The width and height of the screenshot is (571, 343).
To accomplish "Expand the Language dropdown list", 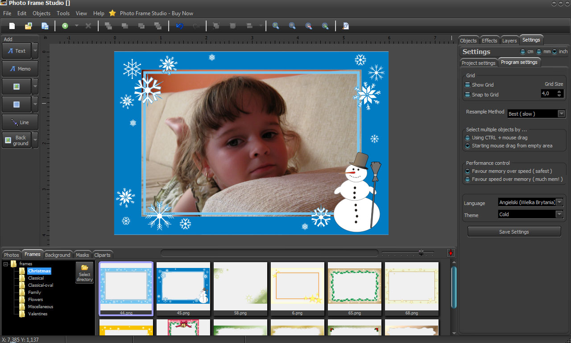I will point(559,202).
